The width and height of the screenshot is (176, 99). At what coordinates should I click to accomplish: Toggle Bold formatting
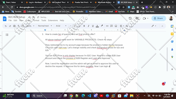click(84, 26)
